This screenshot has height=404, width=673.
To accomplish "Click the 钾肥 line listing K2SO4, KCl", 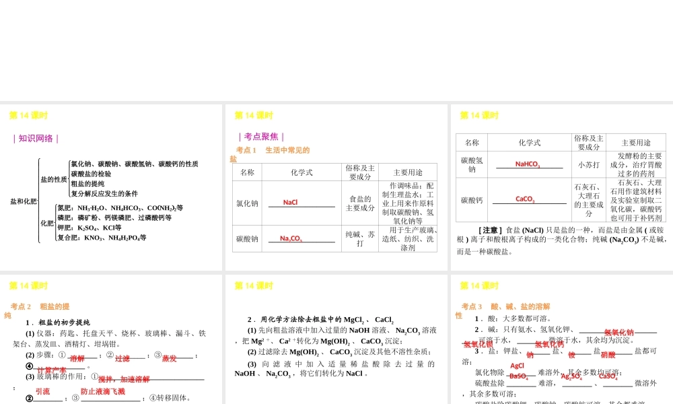I will 90,228.
